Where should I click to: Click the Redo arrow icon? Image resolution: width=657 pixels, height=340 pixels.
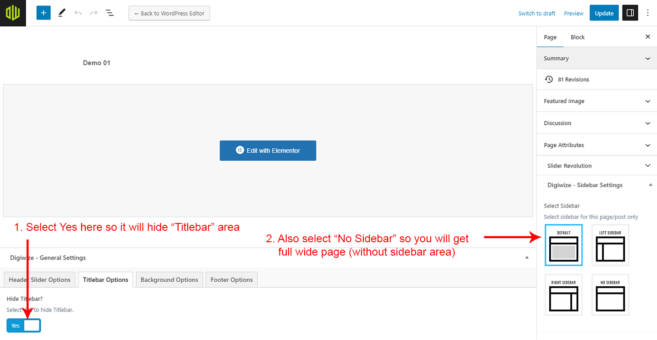94,13
